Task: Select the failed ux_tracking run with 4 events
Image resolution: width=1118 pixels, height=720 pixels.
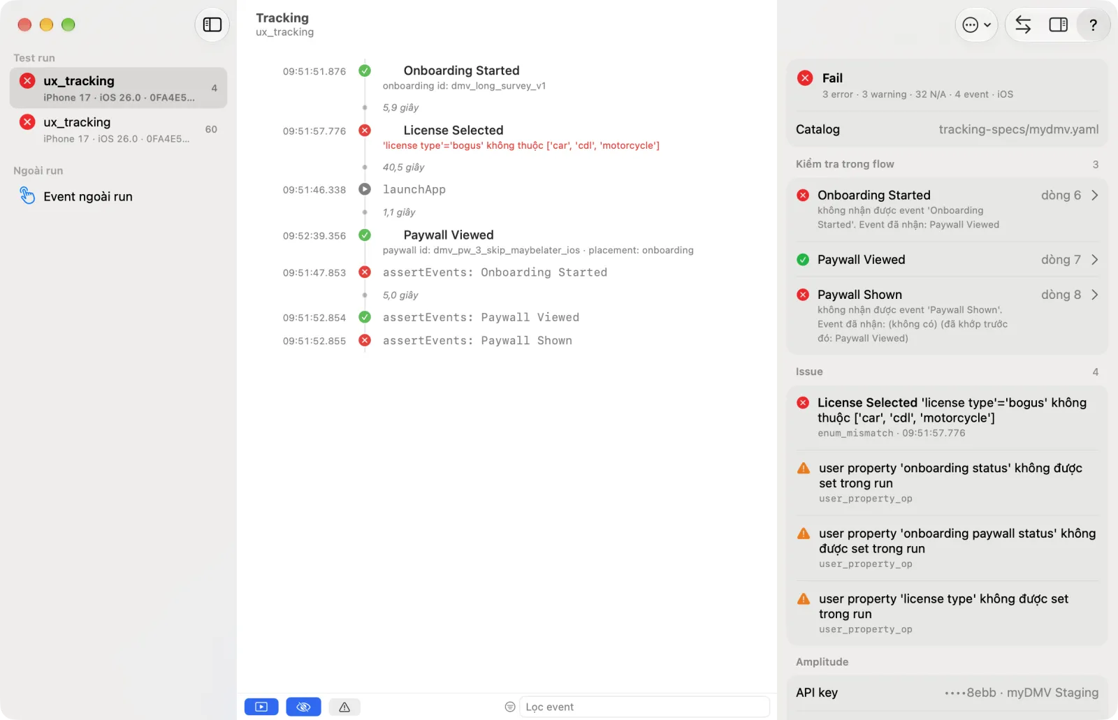Action: coord(118,88)
